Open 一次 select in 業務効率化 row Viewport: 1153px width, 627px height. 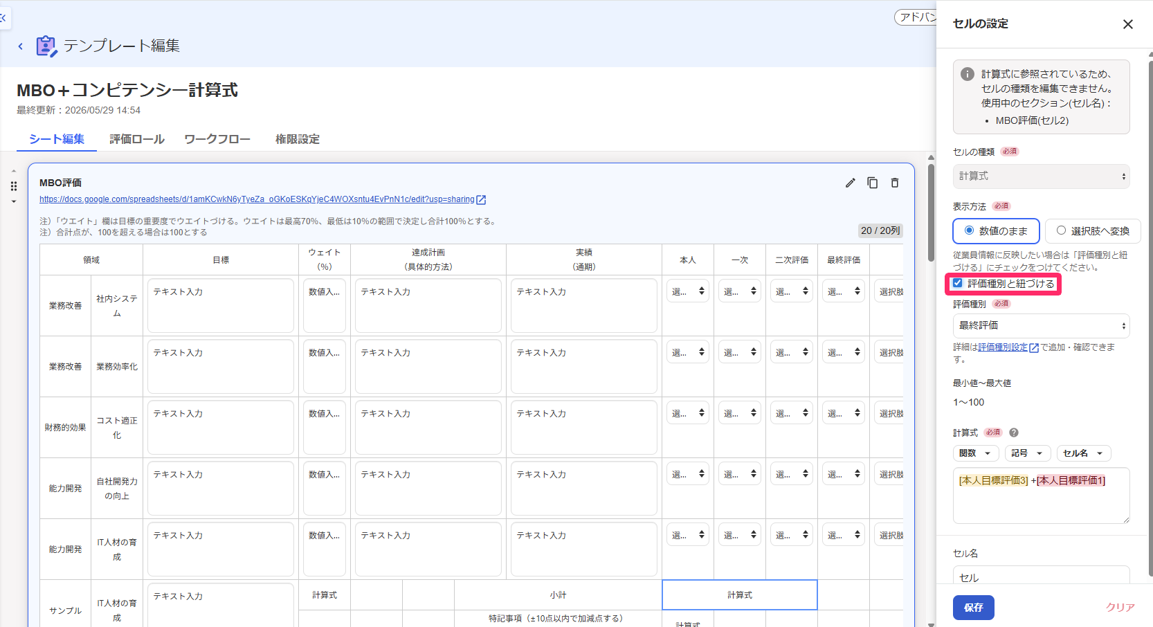pyautogui.click(x=740, y=353)
